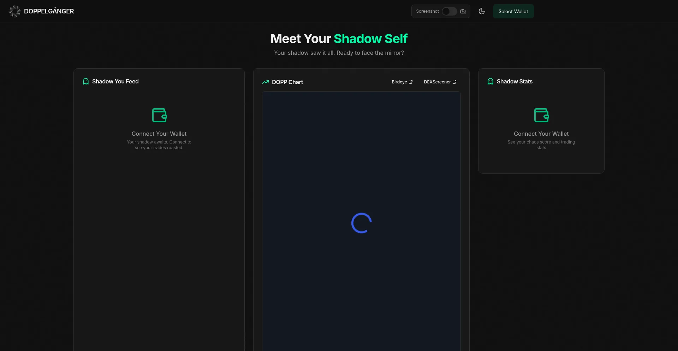Click the wallet icon in Shadow You Feed panel

pyautogui.click(x=159, y=115)
